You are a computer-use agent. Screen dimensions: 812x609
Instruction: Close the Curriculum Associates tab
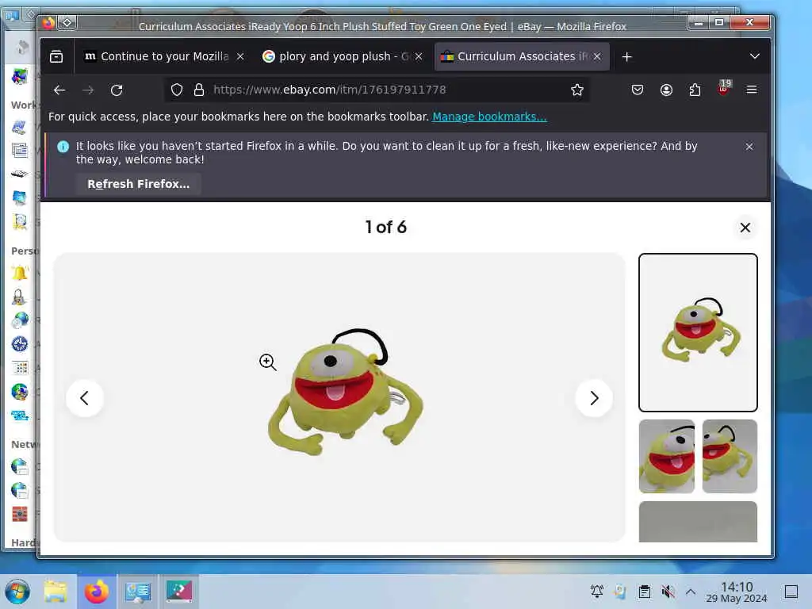597,56
